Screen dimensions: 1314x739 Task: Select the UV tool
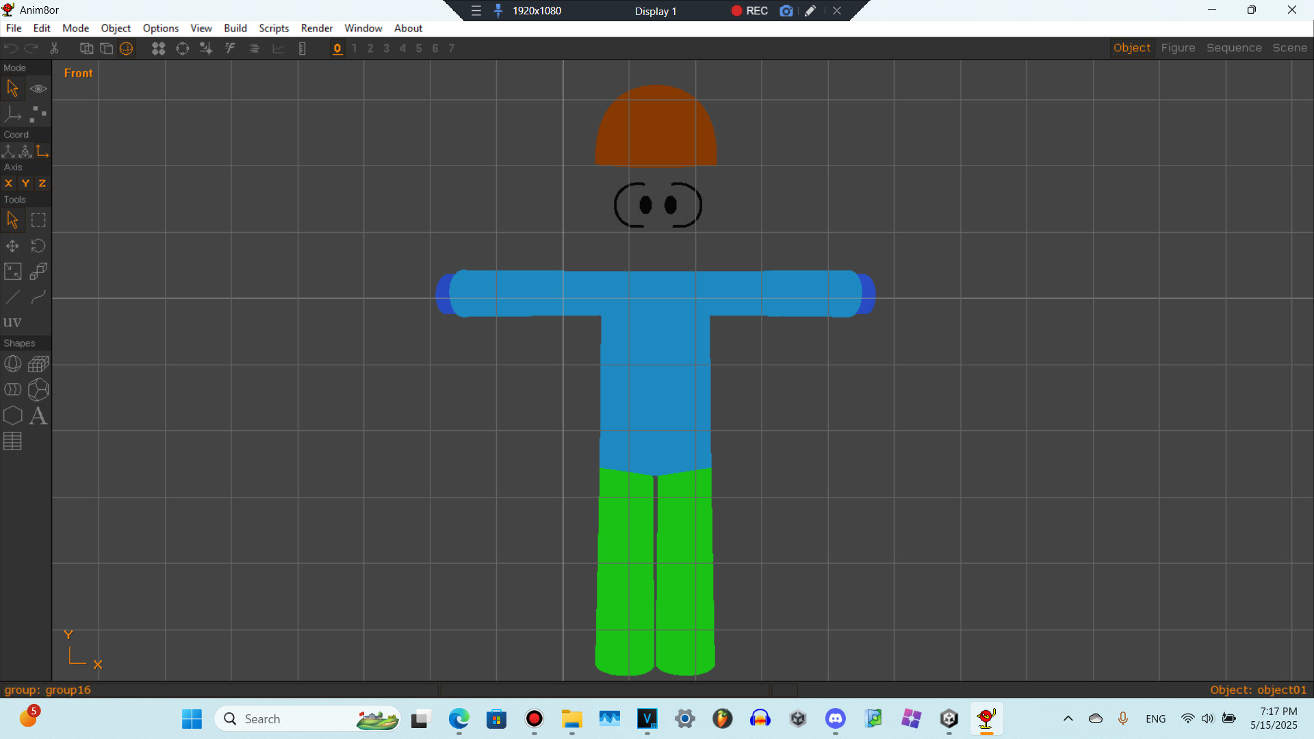tap(12, 322)
